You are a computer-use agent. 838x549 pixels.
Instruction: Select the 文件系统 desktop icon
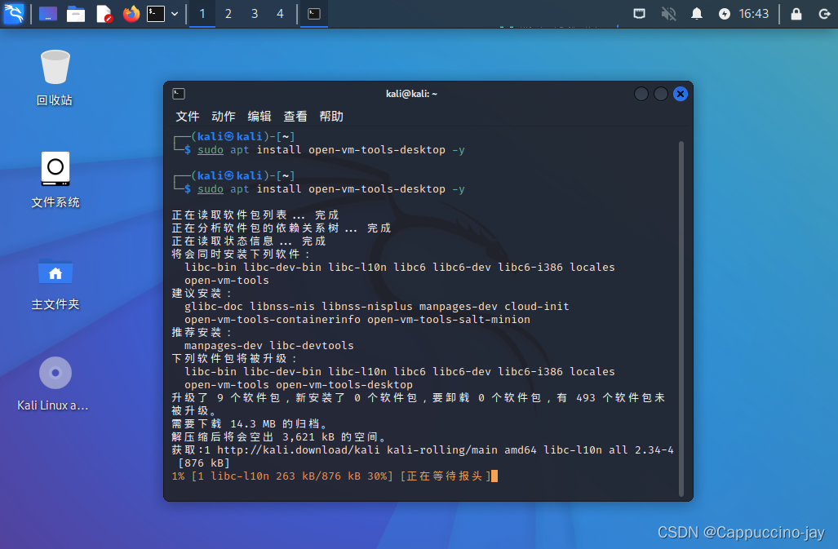(55, 180)
